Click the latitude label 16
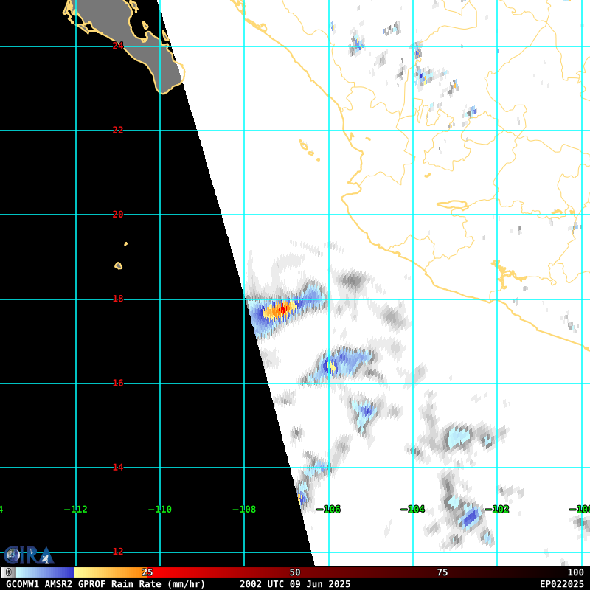Image resolution: width=590 pixels, height=590 pixels. pos(118,383)
